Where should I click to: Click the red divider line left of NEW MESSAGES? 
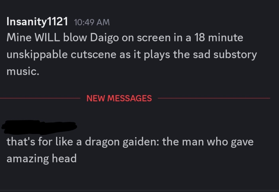pos(40,98)
